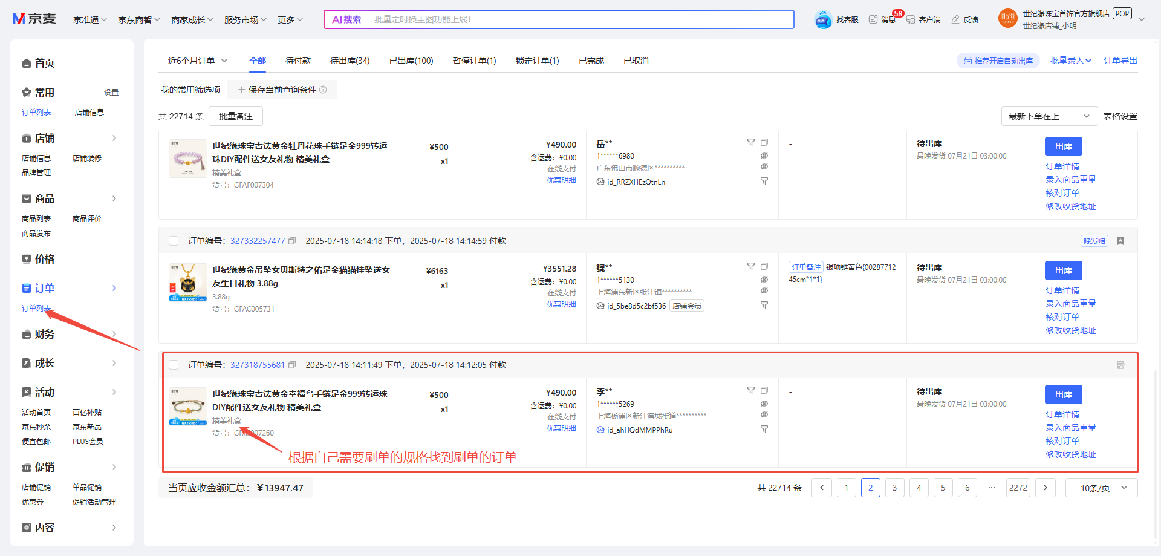Reveal hidden phone number 1******5269
Viewport: 1161px width, 556px height.
(x=764, y=404)
